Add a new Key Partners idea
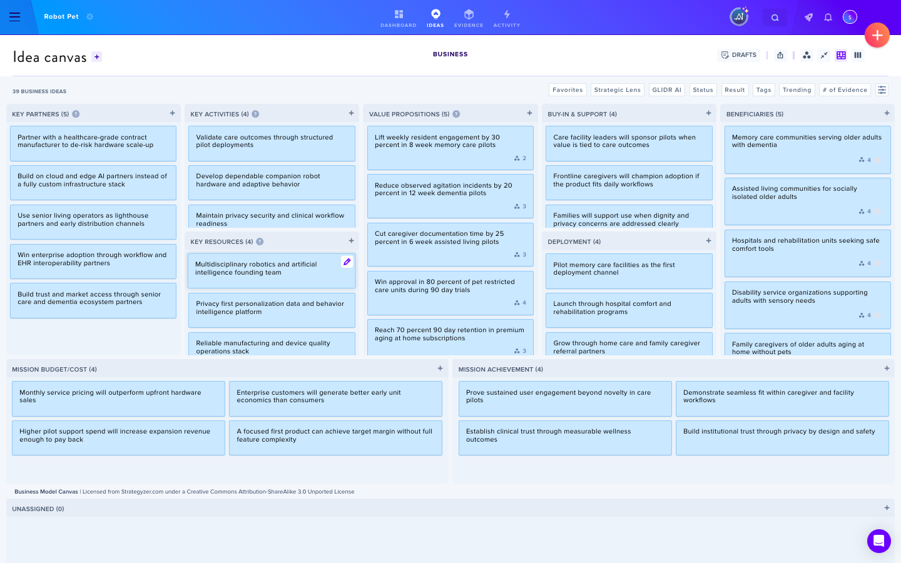This screenshot has width=901, height=563. 172,113
